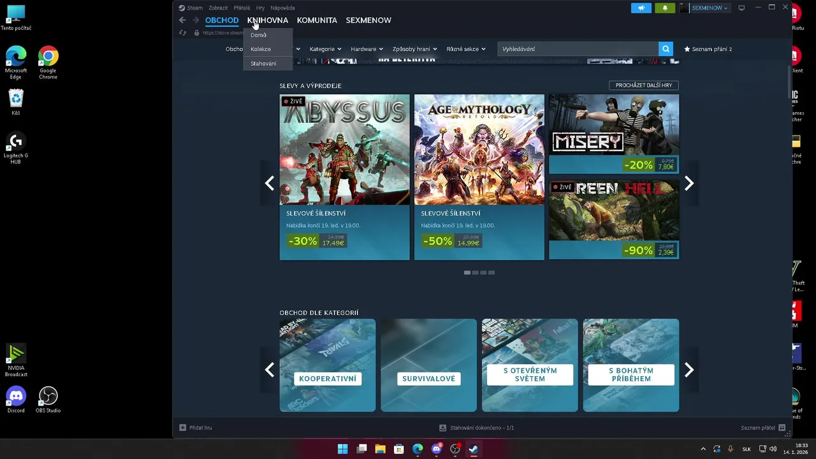Show next sale carousel items arrow
This screenshot has width=816, height=459.
pos(689,184)
